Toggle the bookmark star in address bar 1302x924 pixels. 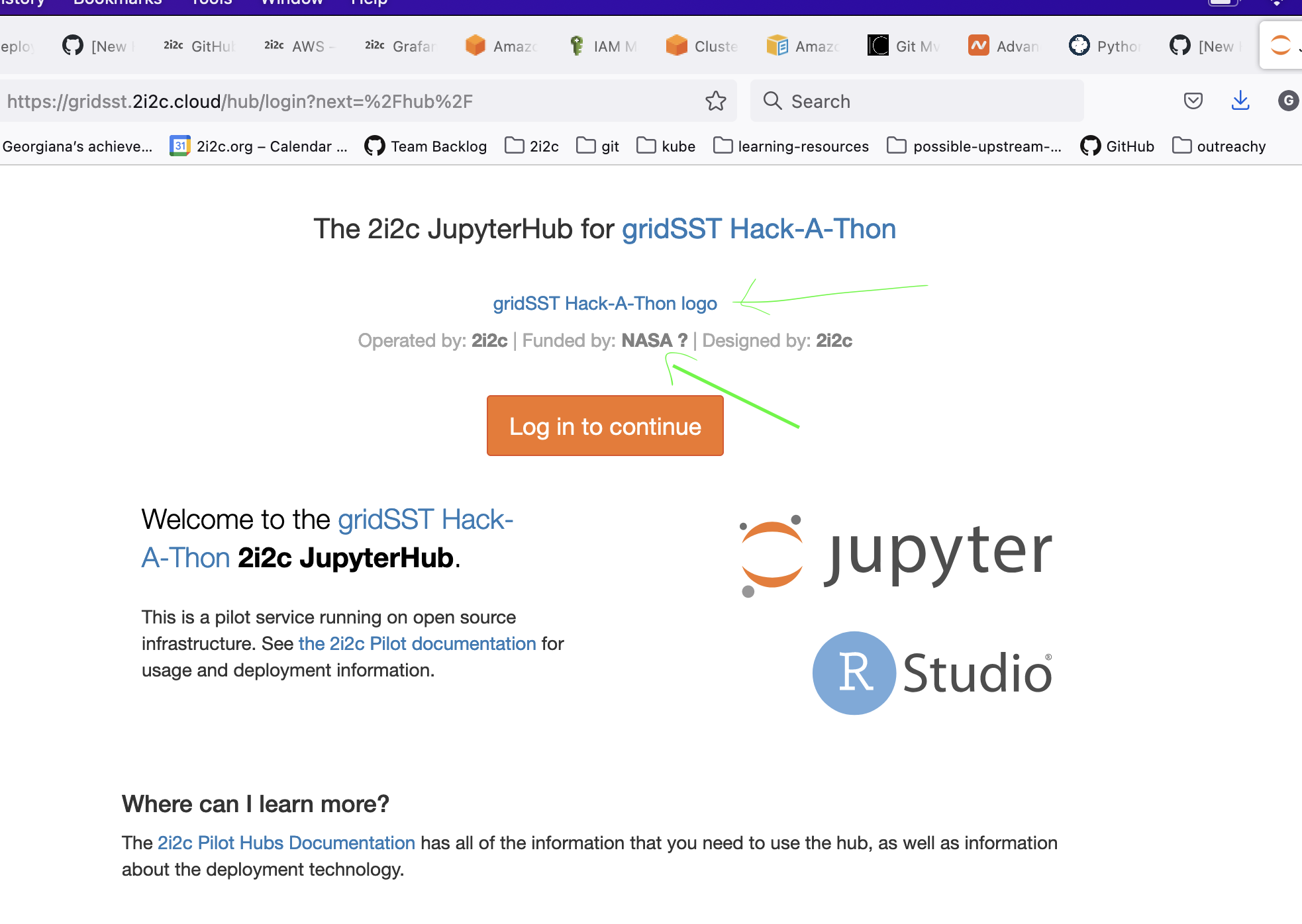(x=716, y=101)
